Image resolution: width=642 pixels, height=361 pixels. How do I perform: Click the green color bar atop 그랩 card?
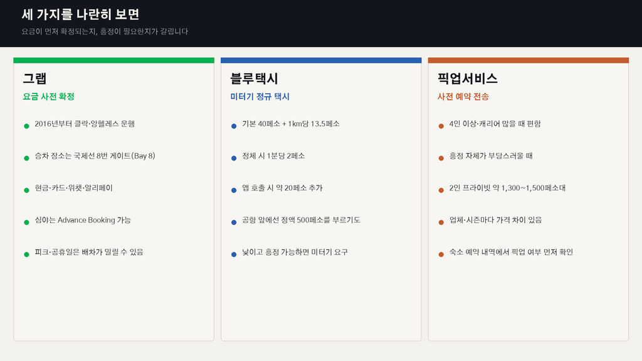(114, 60)
